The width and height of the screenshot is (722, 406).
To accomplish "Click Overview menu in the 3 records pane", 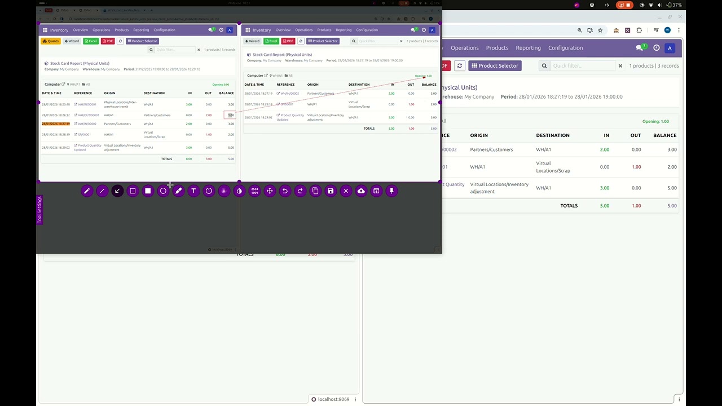I will pos(283,30).
